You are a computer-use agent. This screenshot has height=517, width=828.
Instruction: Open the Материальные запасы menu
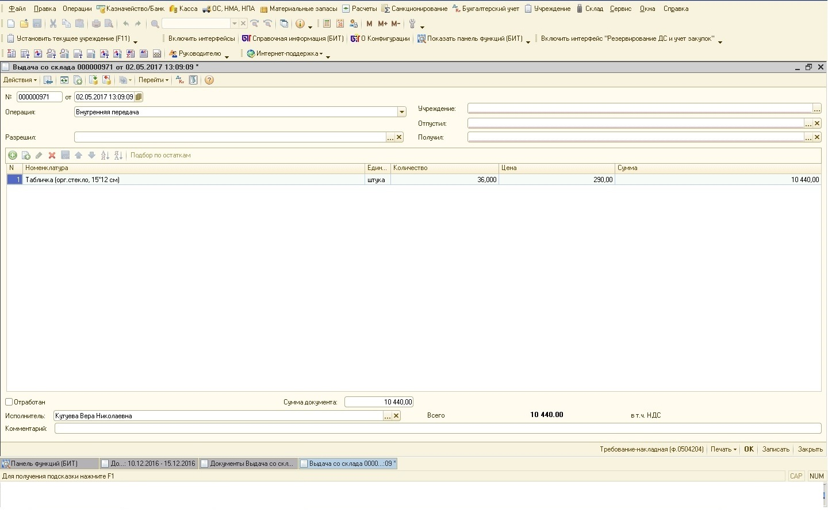tap(298, 9)
